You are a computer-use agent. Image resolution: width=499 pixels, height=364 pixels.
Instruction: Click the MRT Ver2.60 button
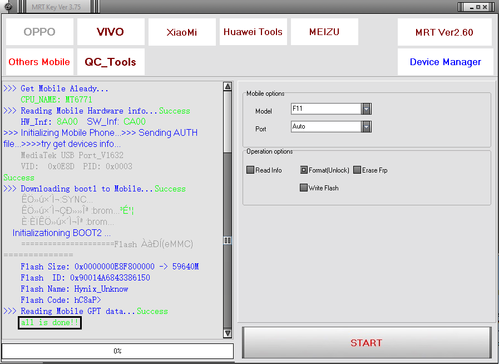pyautogui.click(x=444, y=32)
